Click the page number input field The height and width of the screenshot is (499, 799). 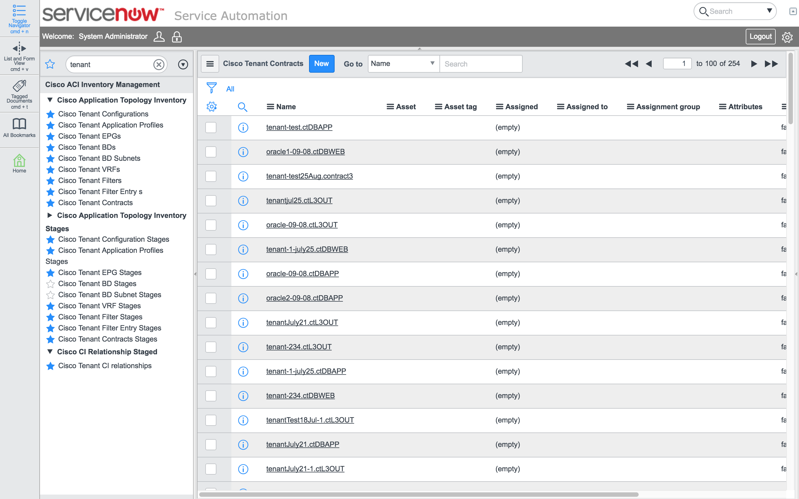pos(677,64)
